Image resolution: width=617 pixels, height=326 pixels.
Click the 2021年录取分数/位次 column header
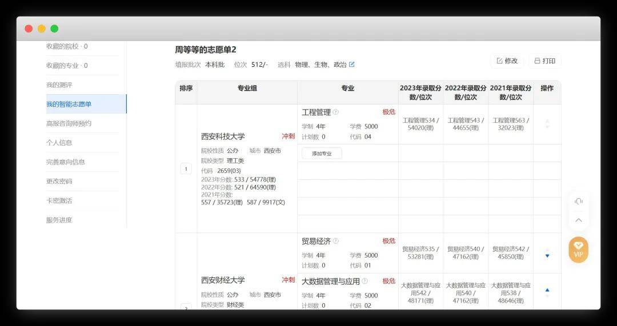click(511, 92)
